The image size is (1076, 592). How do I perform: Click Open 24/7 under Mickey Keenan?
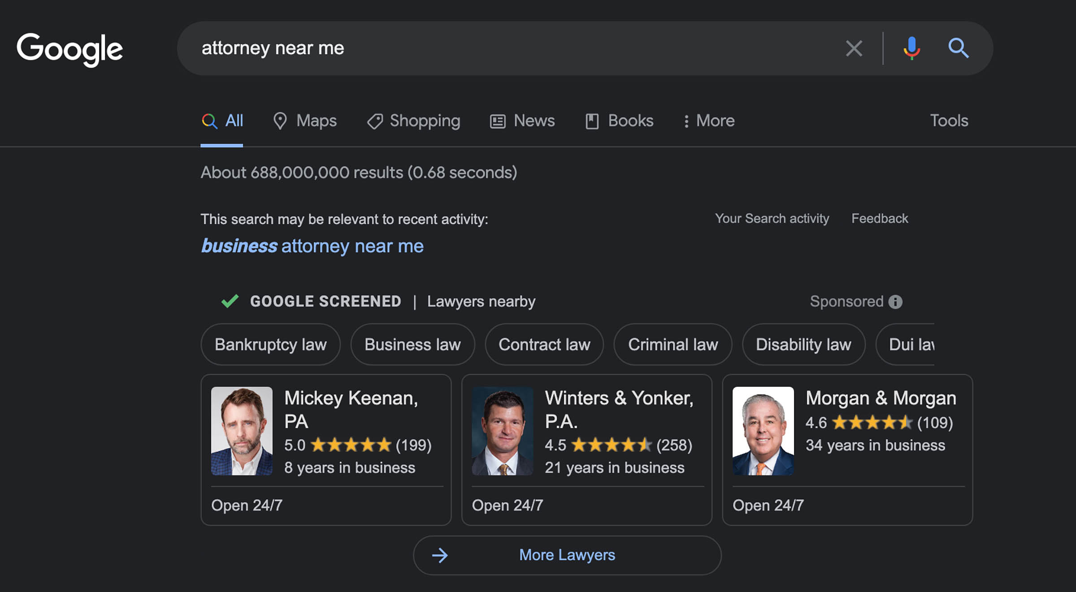(x=247, y=506)
